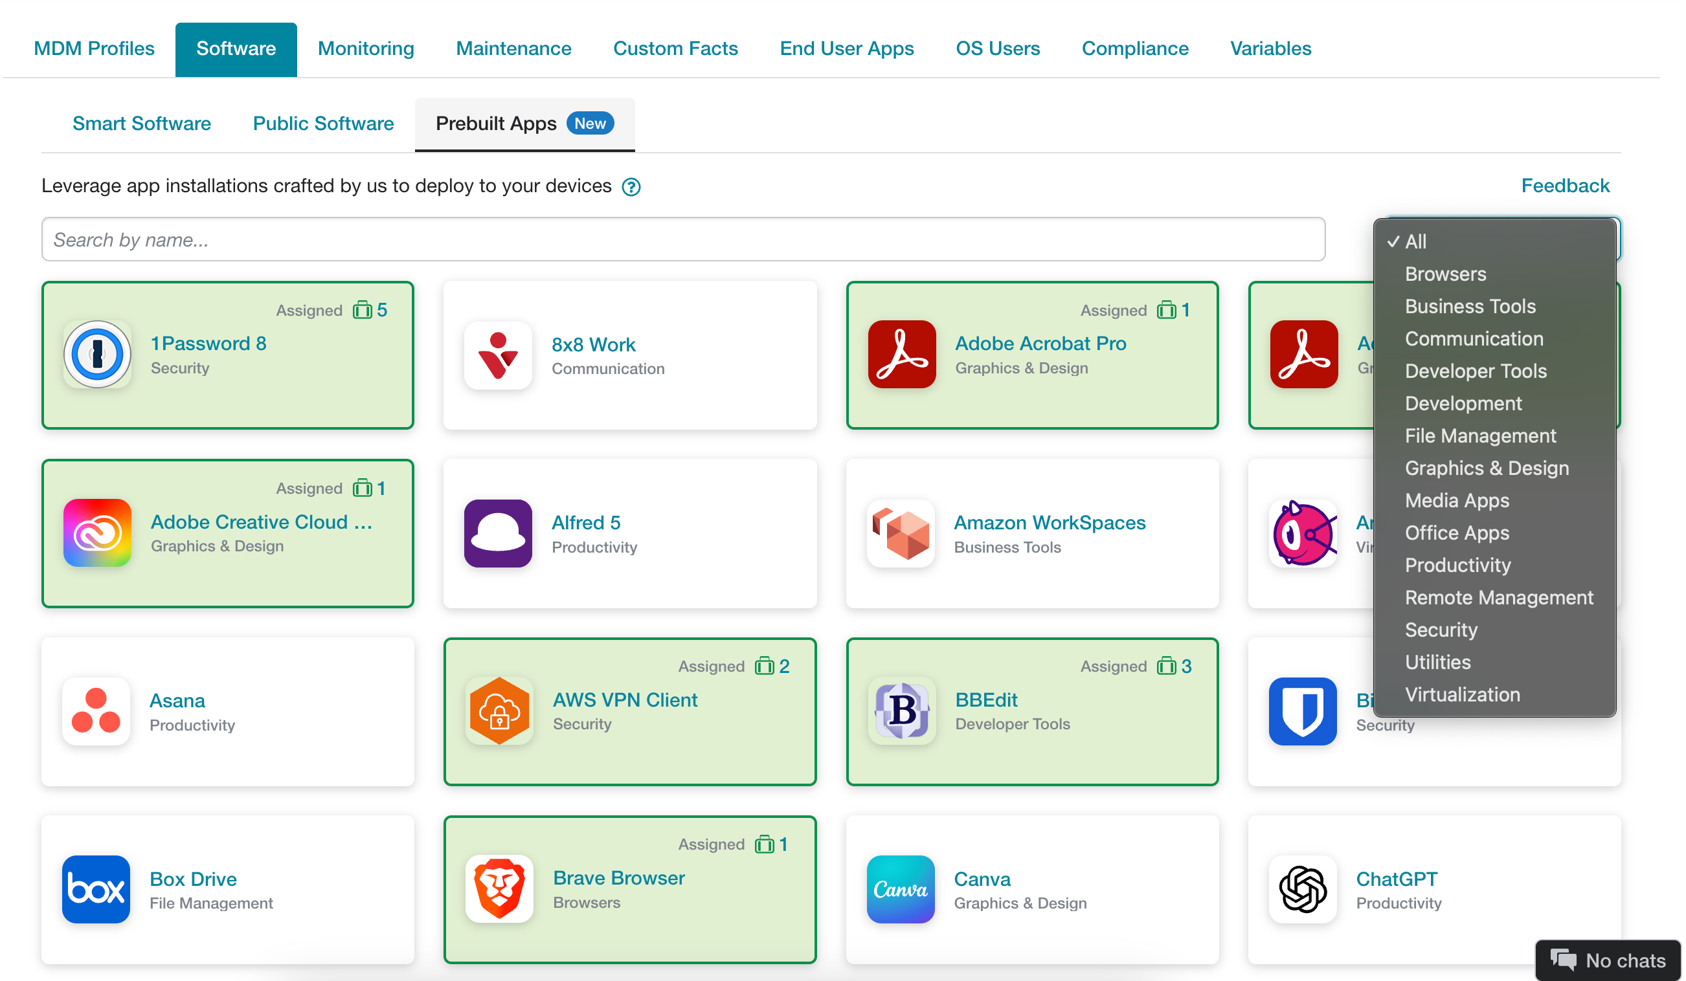Click the BBEdit app icon

901,711
